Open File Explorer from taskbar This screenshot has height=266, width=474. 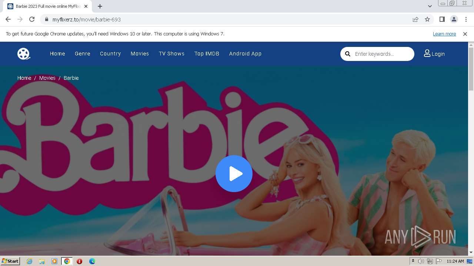point(42,261)
